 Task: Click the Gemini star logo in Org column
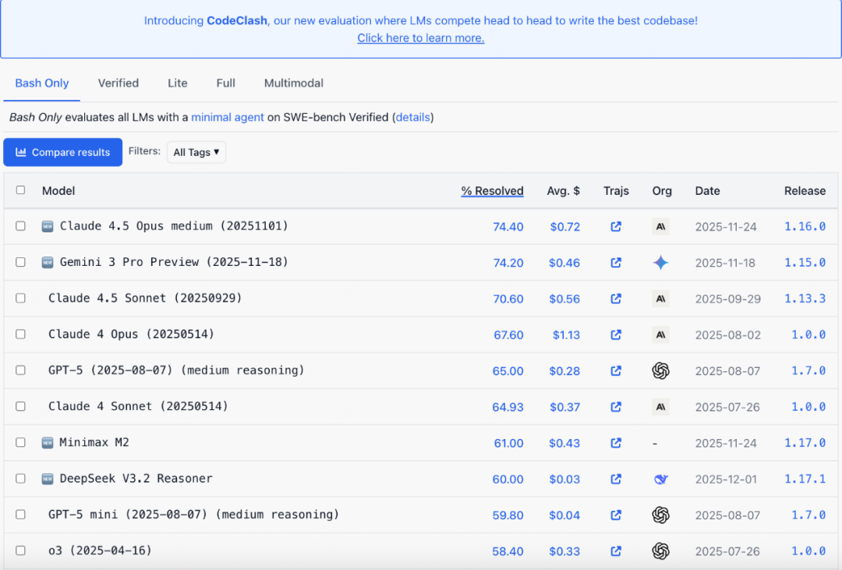click(661, 262)
